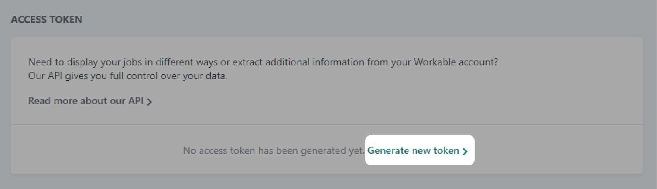Click the No access token generated message
Screen dimensions: 657x189
click(273, 151)
